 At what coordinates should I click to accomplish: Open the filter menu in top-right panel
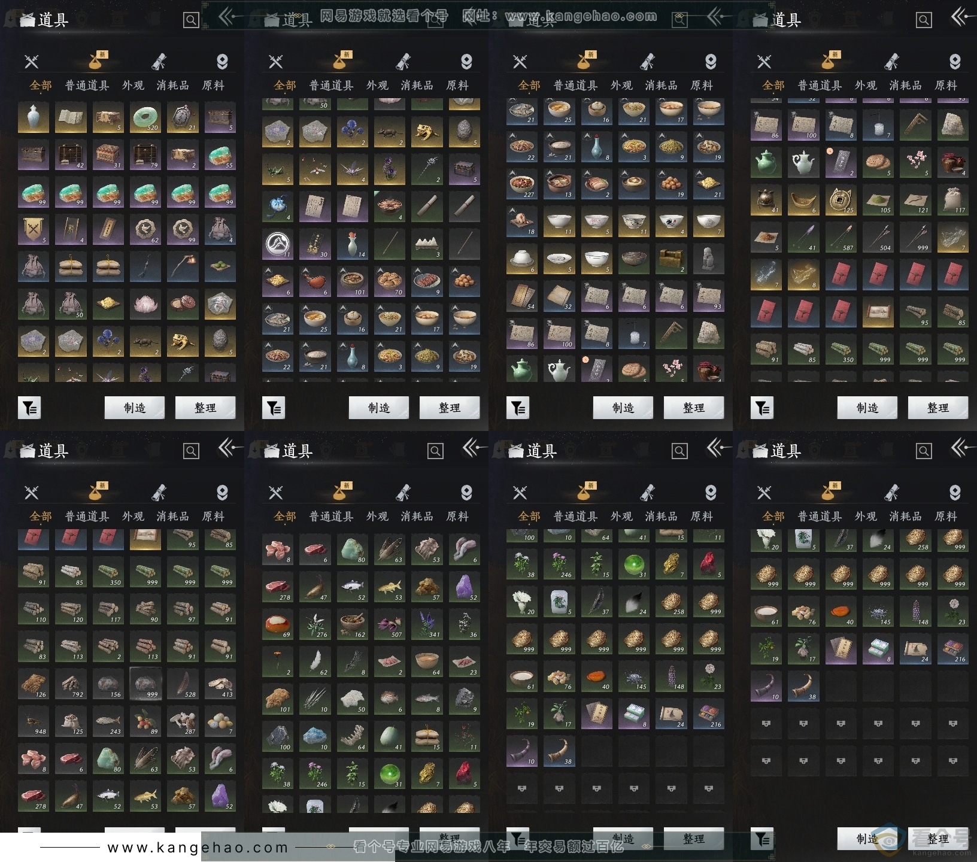click(x=762, y=408)
